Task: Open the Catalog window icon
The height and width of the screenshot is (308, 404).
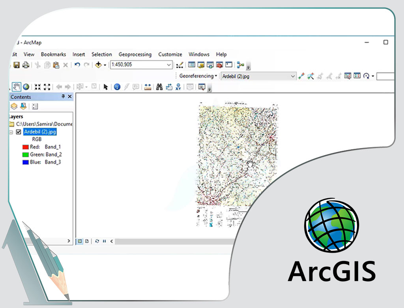Action: pyautogui.click(x=201, y=65)
